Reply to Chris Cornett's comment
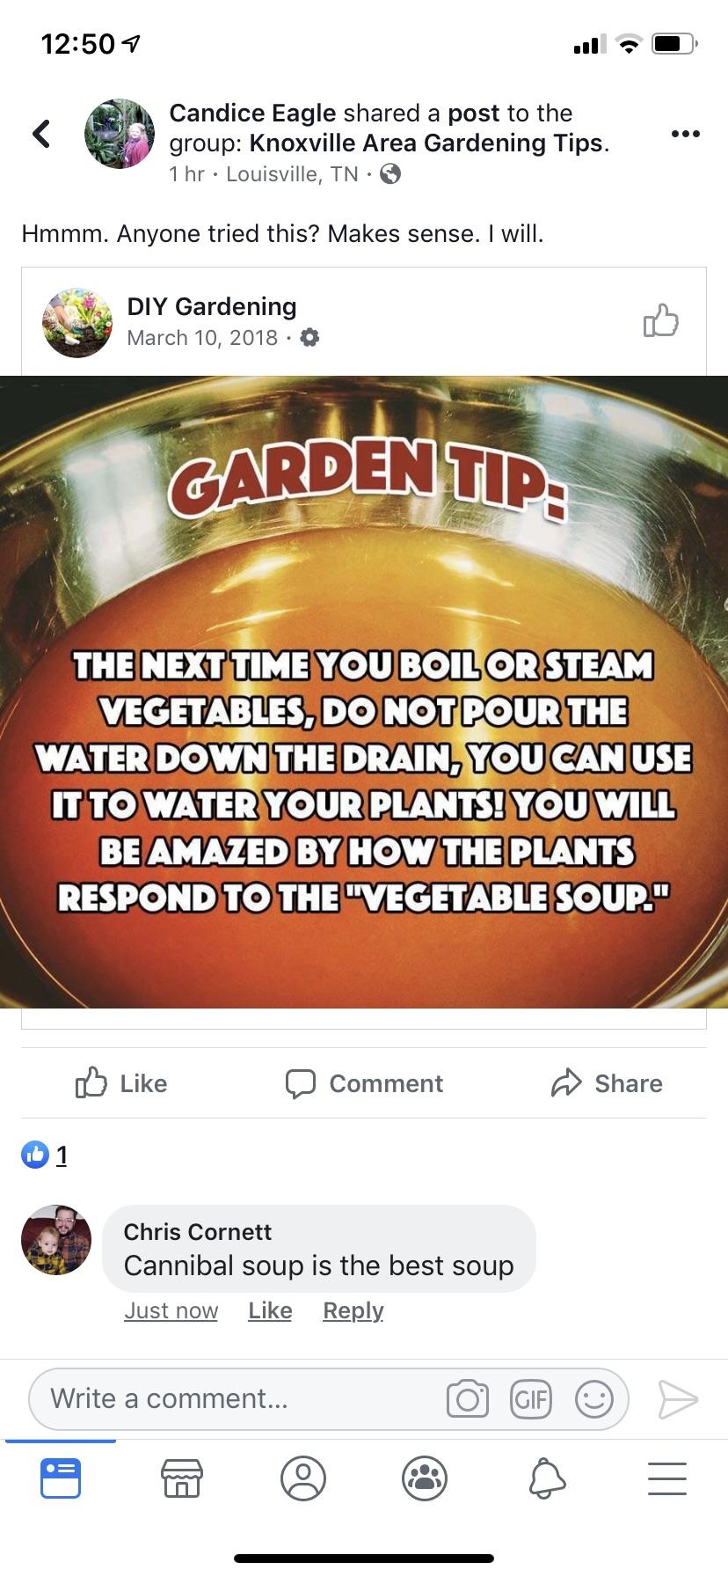This screenshot has height=1577, width=728. (x=353, y=1310)
